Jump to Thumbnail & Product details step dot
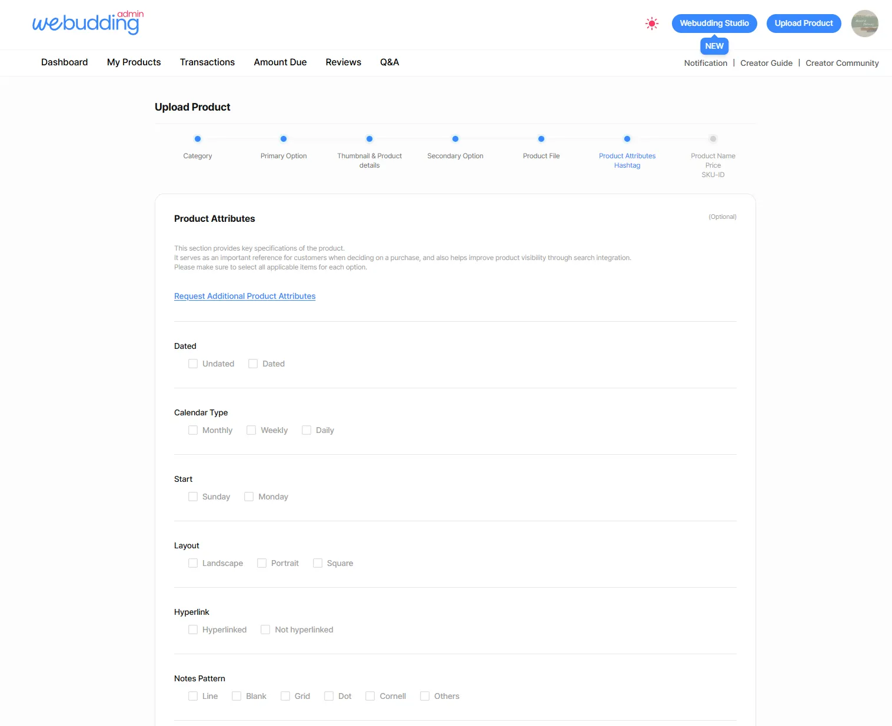 point(370,139)
